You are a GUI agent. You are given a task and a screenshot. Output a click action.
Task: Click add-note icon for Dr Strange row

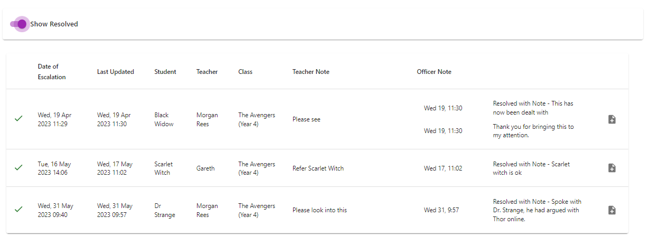611,210
